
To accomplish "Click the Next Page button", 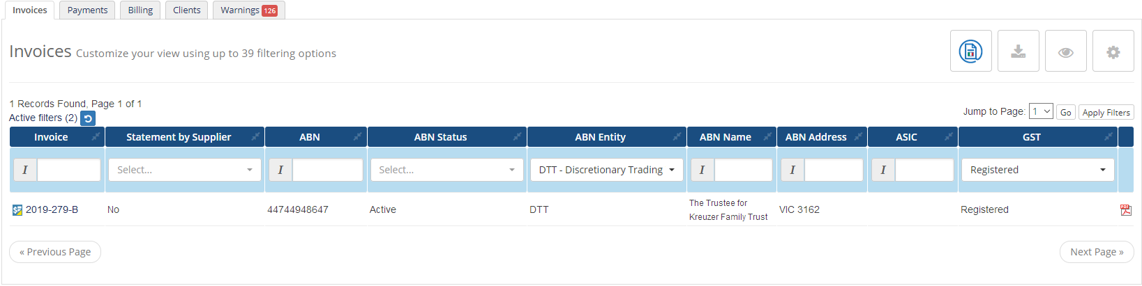I will 1097,252.
